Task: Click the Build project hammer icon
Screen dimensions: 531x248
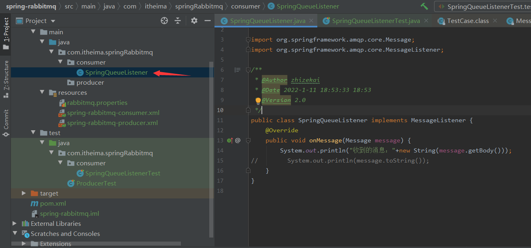Action: 424,6
